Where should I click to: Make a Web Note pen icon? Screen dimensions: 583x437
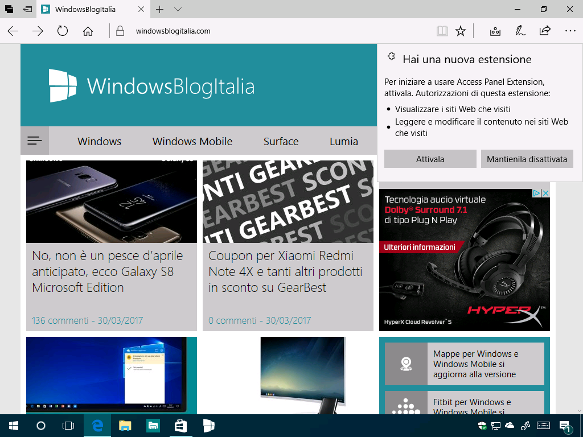point(520,31)
